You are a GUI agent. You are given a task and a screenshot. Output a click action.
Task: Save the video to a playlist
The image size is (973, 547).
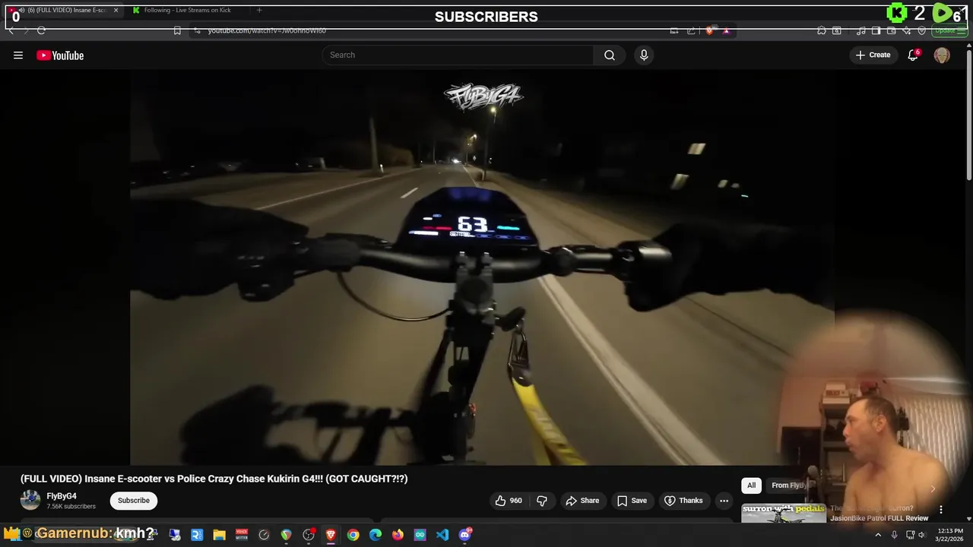click(x=632, y=501)
